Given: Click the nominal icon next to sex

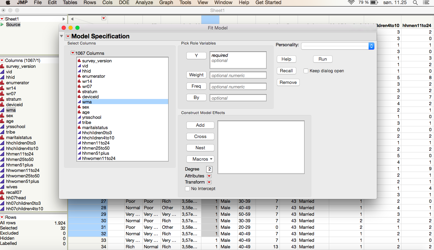Looking at the screenshot, I should point(79,107).
